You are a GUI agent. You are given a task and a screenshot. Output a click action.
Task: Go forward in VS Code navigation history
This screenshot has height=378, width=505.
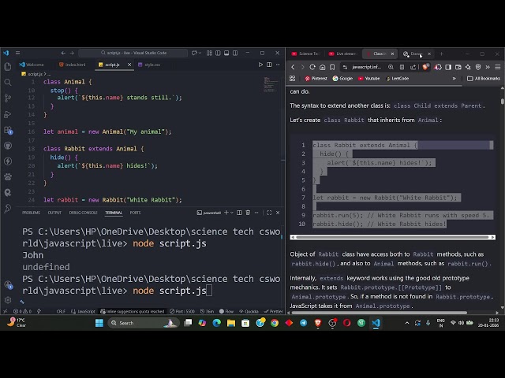tap(72, 53)
